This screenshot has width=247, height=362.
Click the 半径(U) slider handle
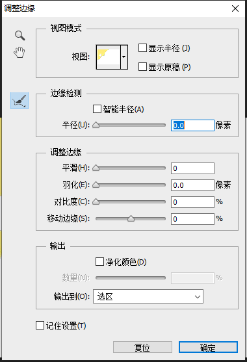(96, 125)
